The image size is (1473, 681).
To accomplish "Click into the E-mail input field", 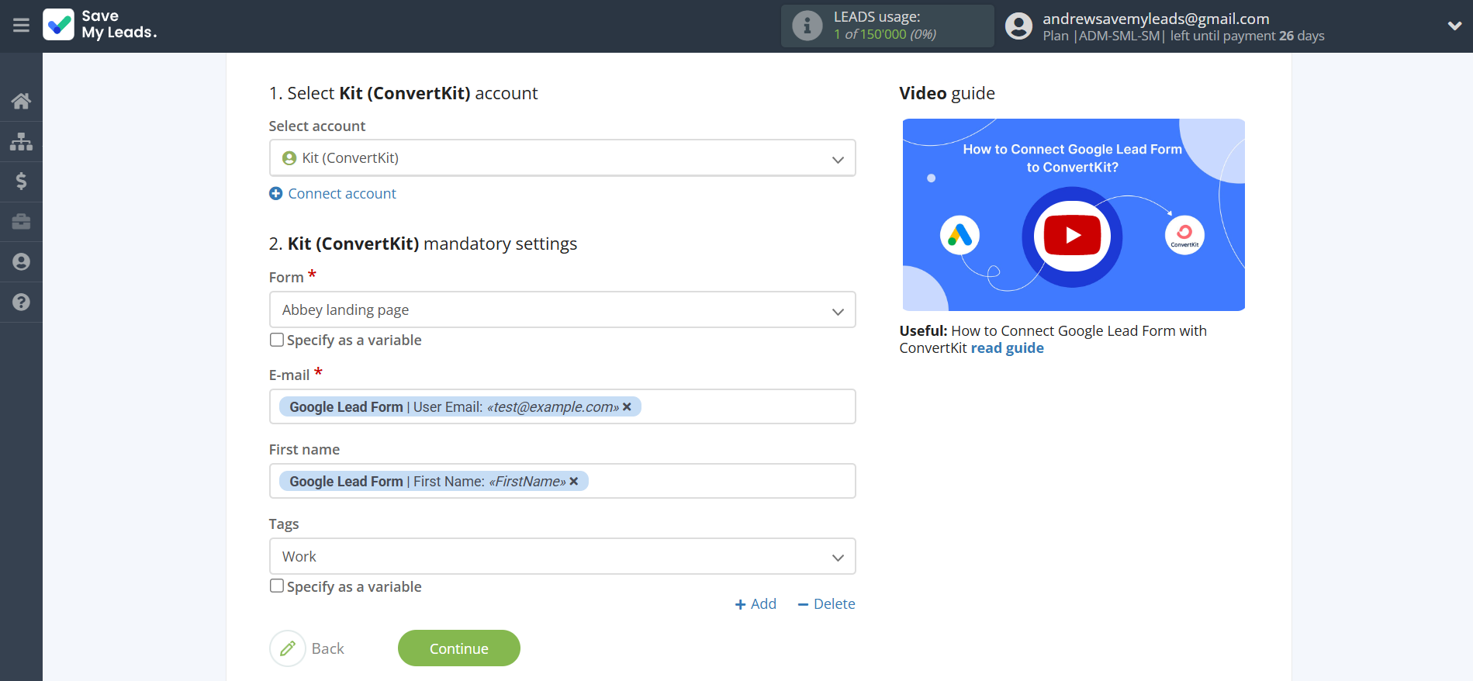I will coord(562,406).
